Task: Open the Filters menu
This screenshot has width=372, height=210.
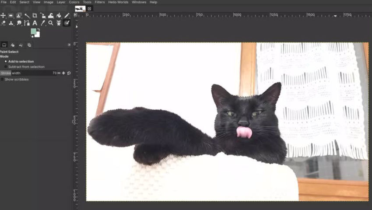Action: point(100,2)
